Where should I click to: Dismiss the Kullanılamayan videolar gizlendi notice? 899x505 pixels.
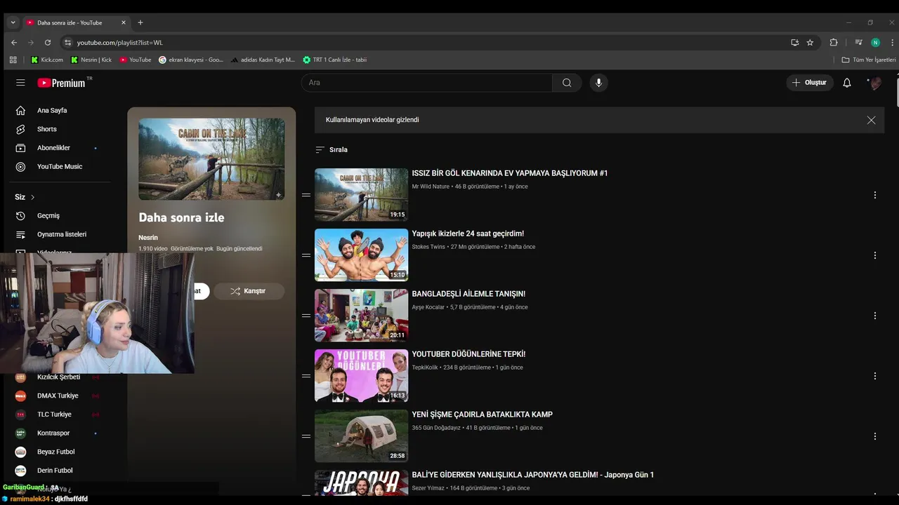[x=871, y=120]
